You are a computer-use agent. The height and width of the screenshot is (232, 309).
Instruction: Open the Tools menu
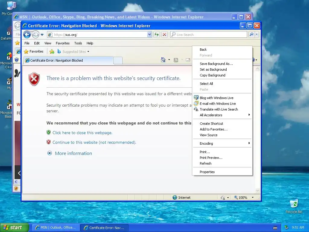click(78, 43)
